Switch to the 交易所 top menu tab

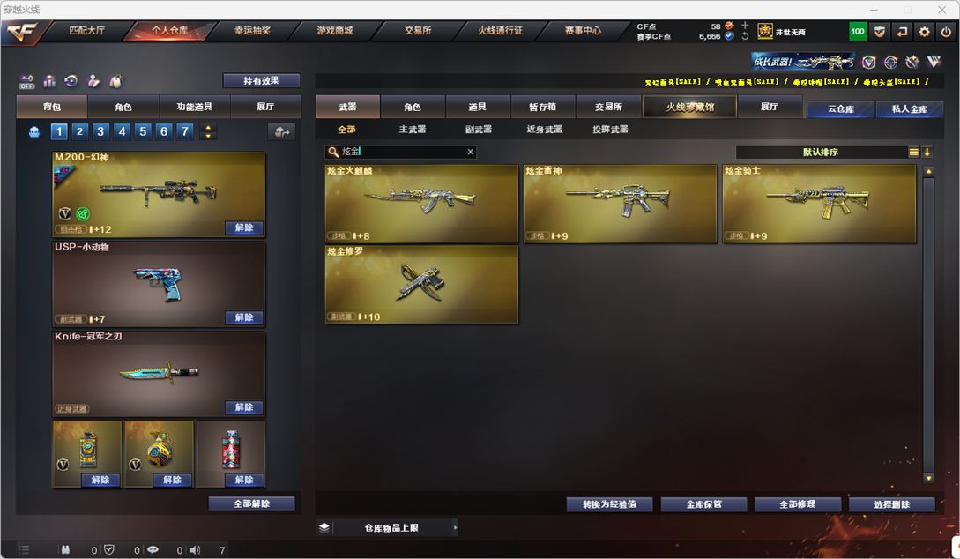pyautogui.click(x=418, y=31)
